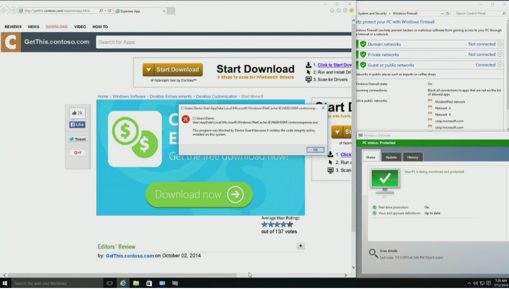Open Edge browser from the taskbar

pyautogui.click(x=123, y=283)
